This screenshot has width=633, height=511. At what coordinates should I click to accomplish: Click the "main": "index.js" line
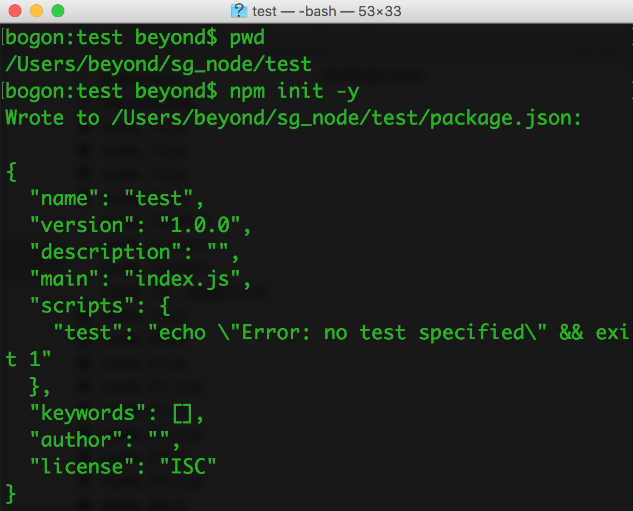(140, 279)
